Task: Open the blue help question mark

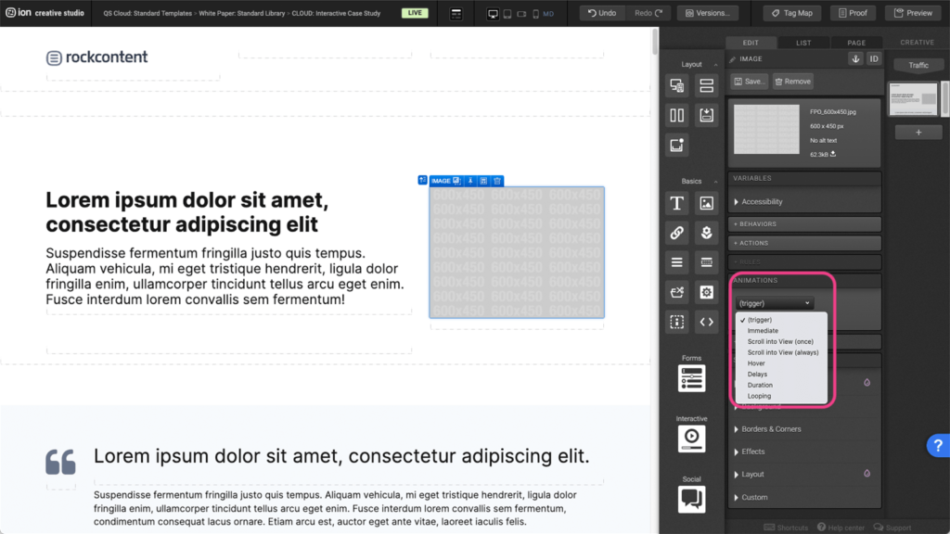Action: pyautogui.click(x=937, y=446)
